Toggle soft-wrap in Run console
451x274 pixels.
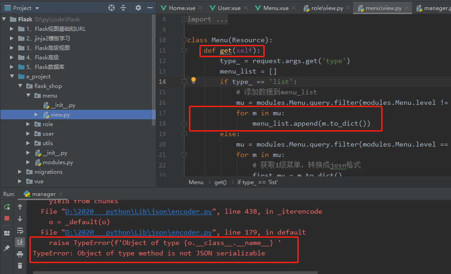(x=20, y=230)
